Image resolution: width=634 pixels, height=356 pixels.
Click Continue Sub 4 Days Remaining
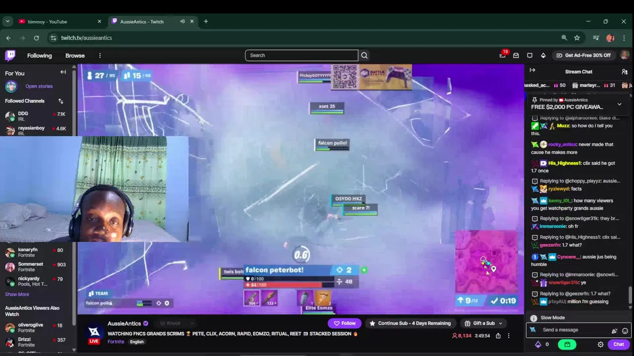(x=410, y=323)
